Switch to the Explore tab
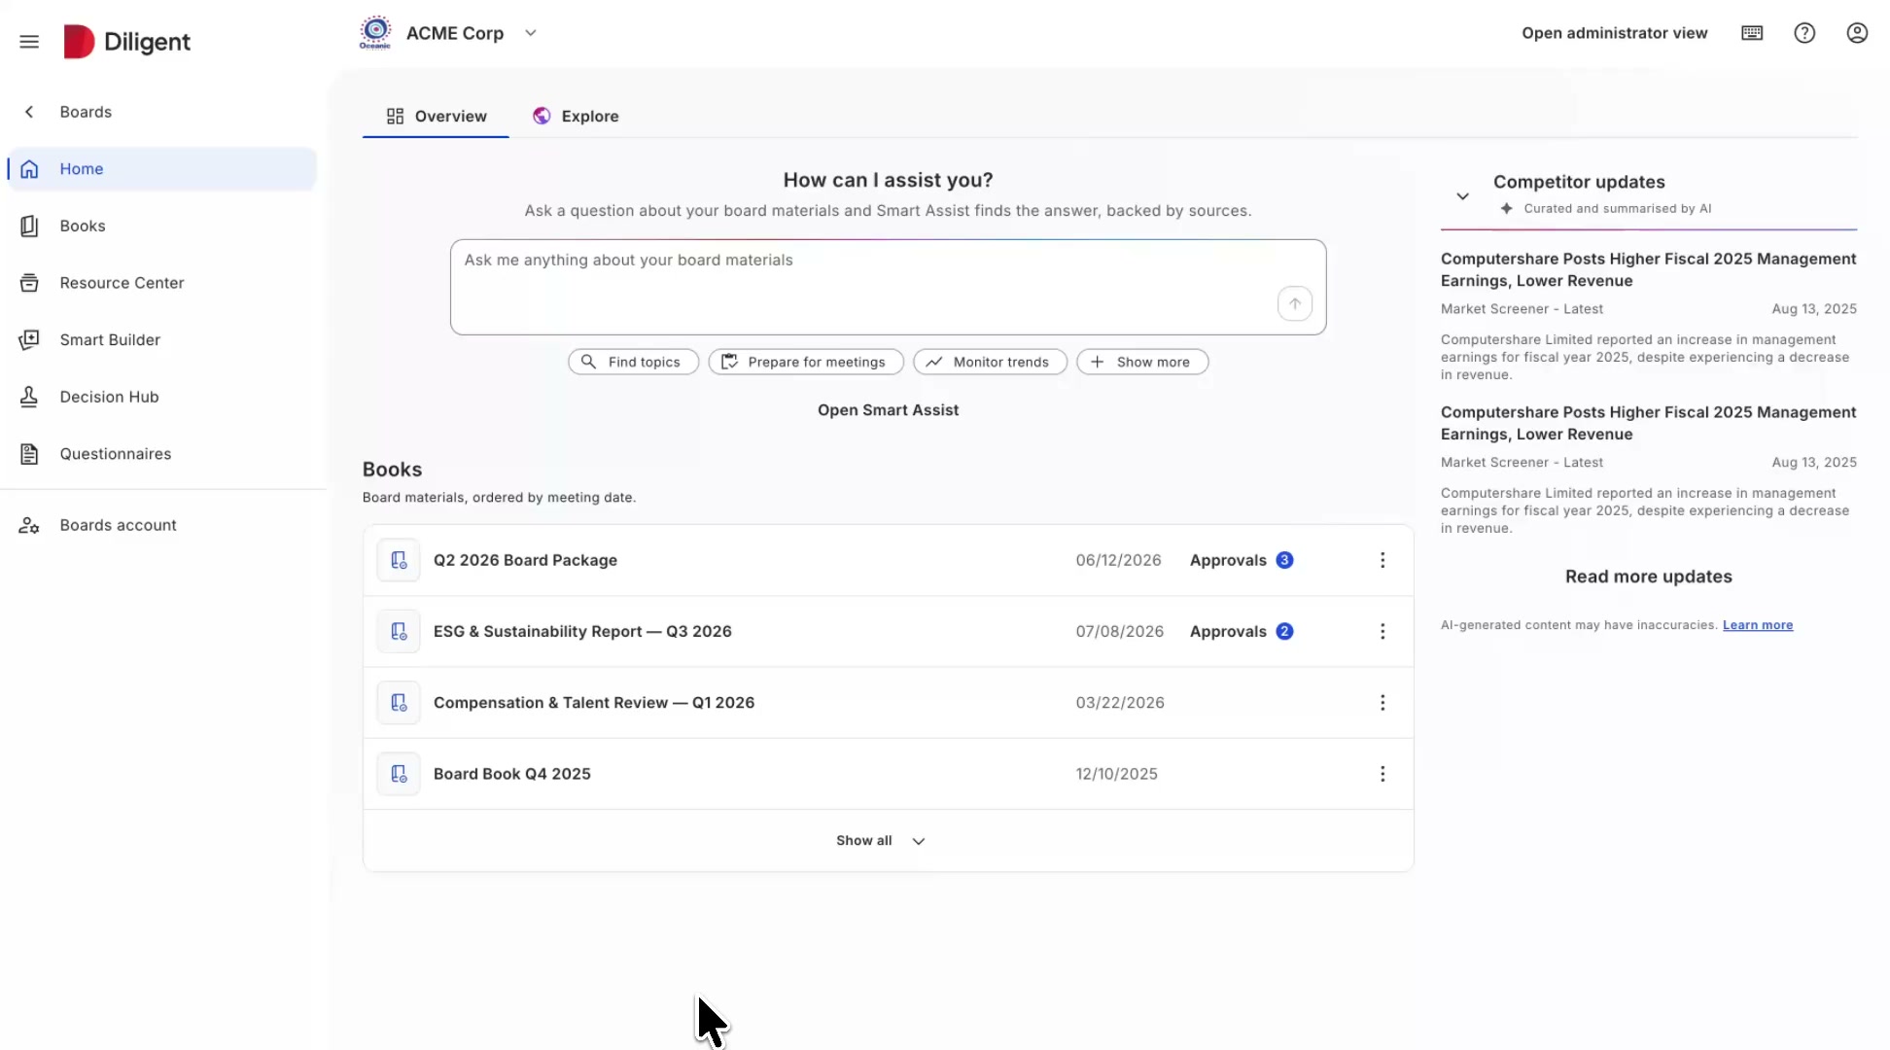Viewport: 1890px width, 1050px height. [x=576, y=116]
